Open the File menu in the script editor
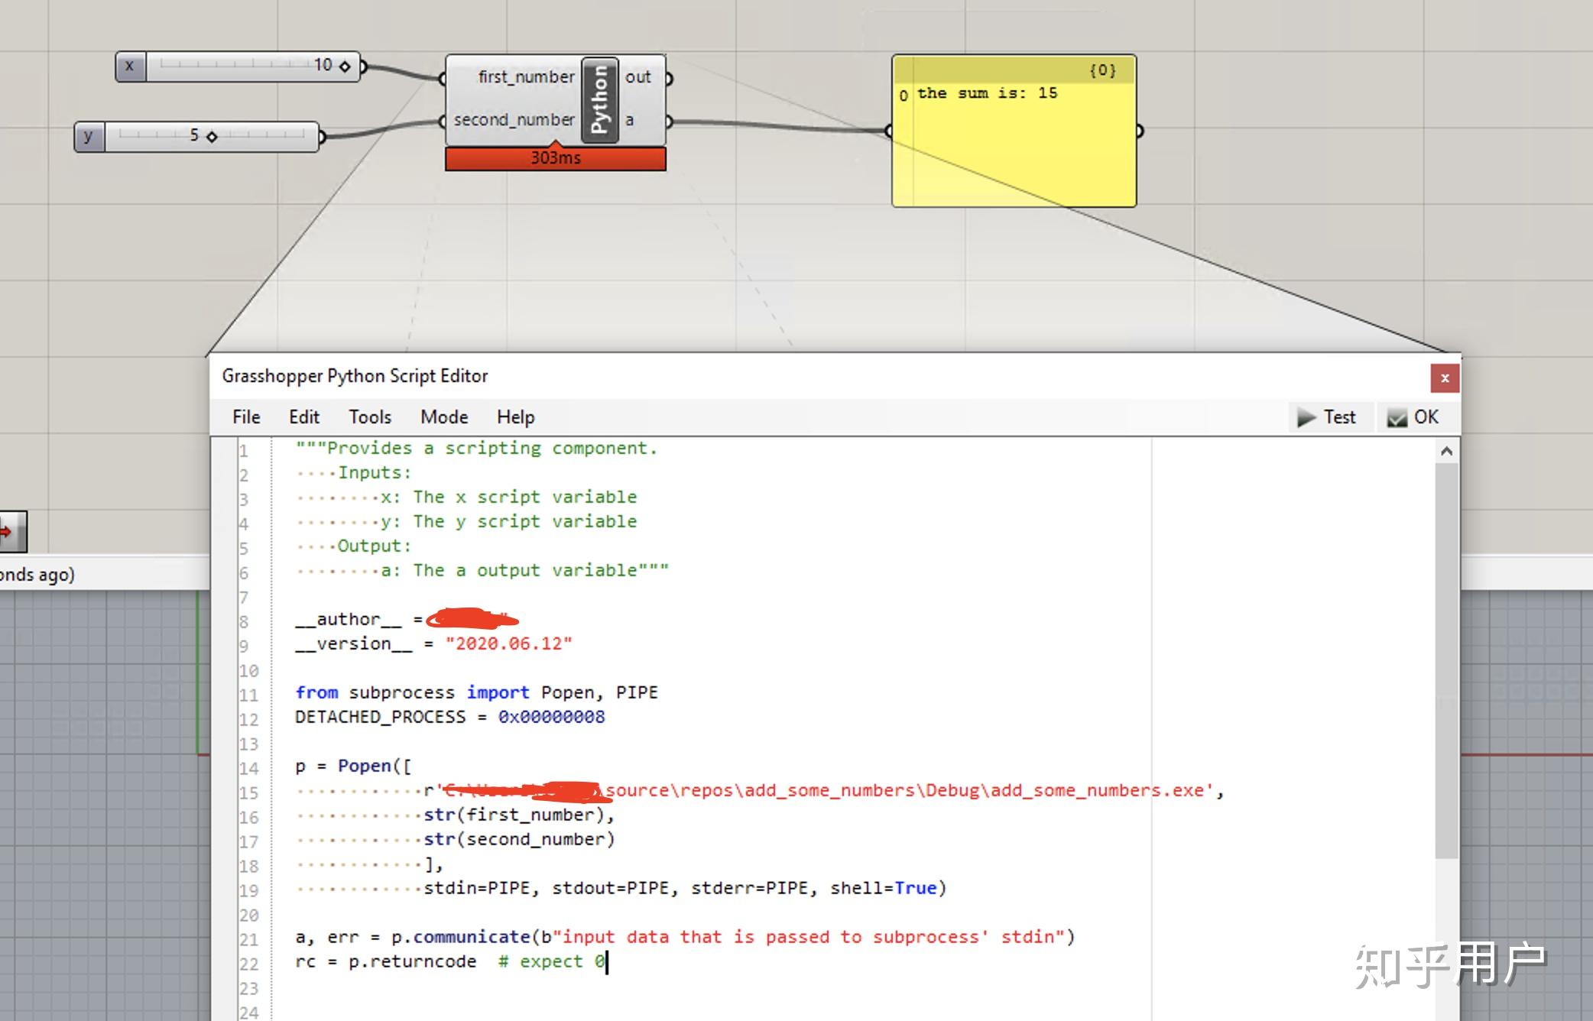 tap(246, 417)
